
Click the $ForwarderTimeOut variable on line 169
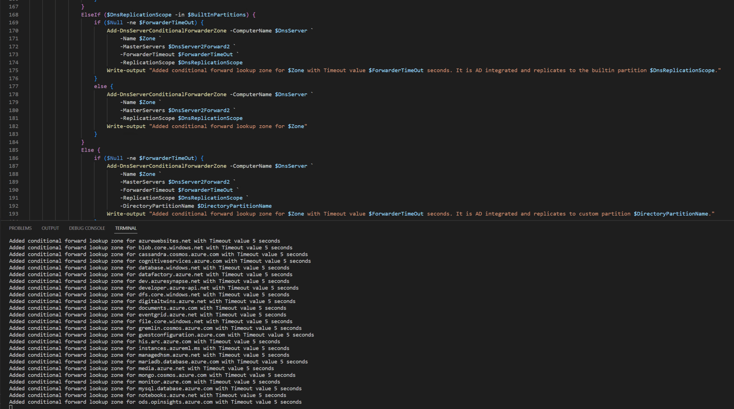167,22
